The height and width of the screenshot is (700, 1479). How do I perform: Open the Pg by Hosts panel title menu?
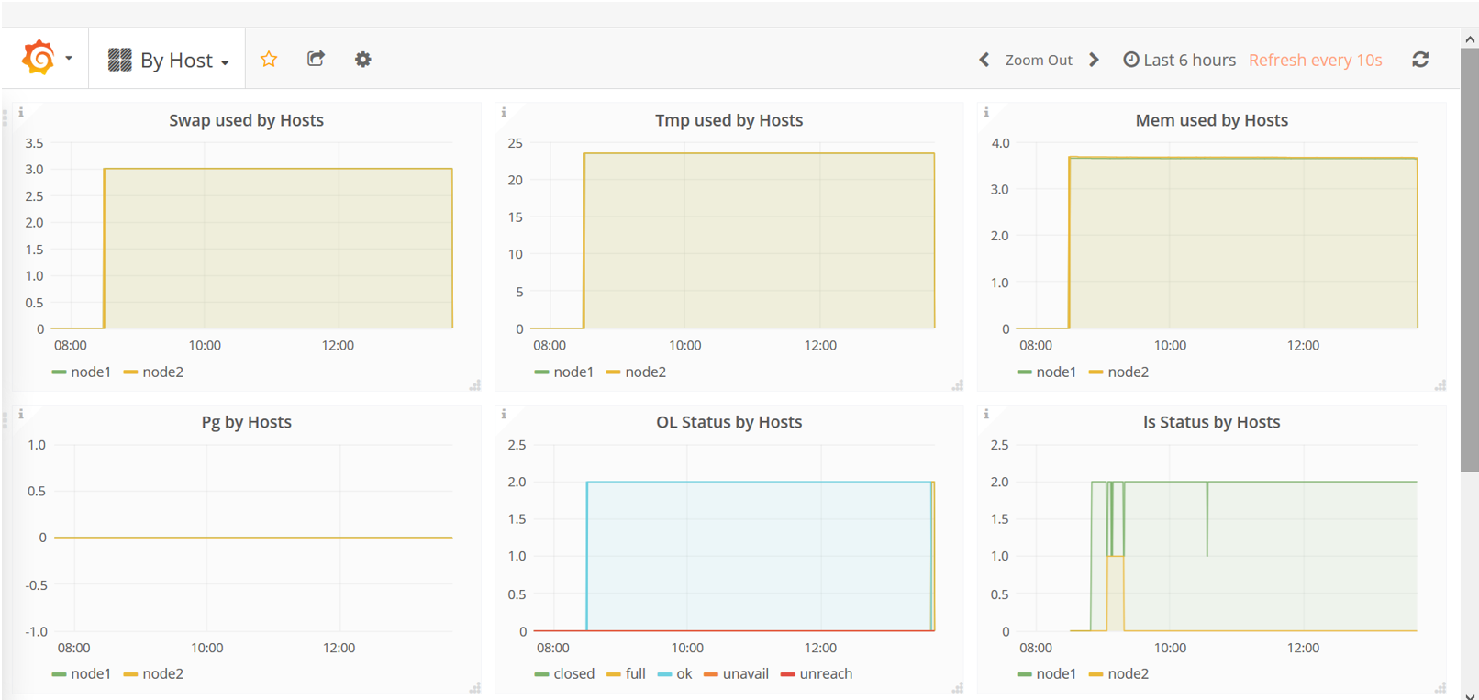[246, 422]
